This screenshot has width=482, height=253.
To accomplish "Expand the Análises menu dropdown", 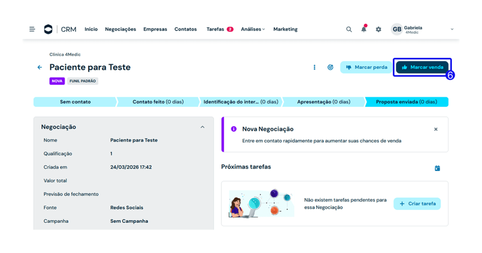I will (x=253, y=29).
